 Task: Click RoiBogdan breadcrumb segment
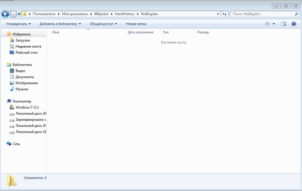point(149,14)
